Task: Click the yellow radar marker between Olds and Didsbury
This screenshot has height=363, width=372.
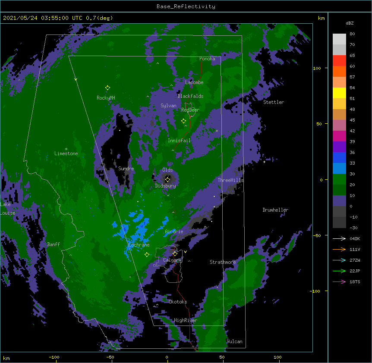Action: [167, 179]
